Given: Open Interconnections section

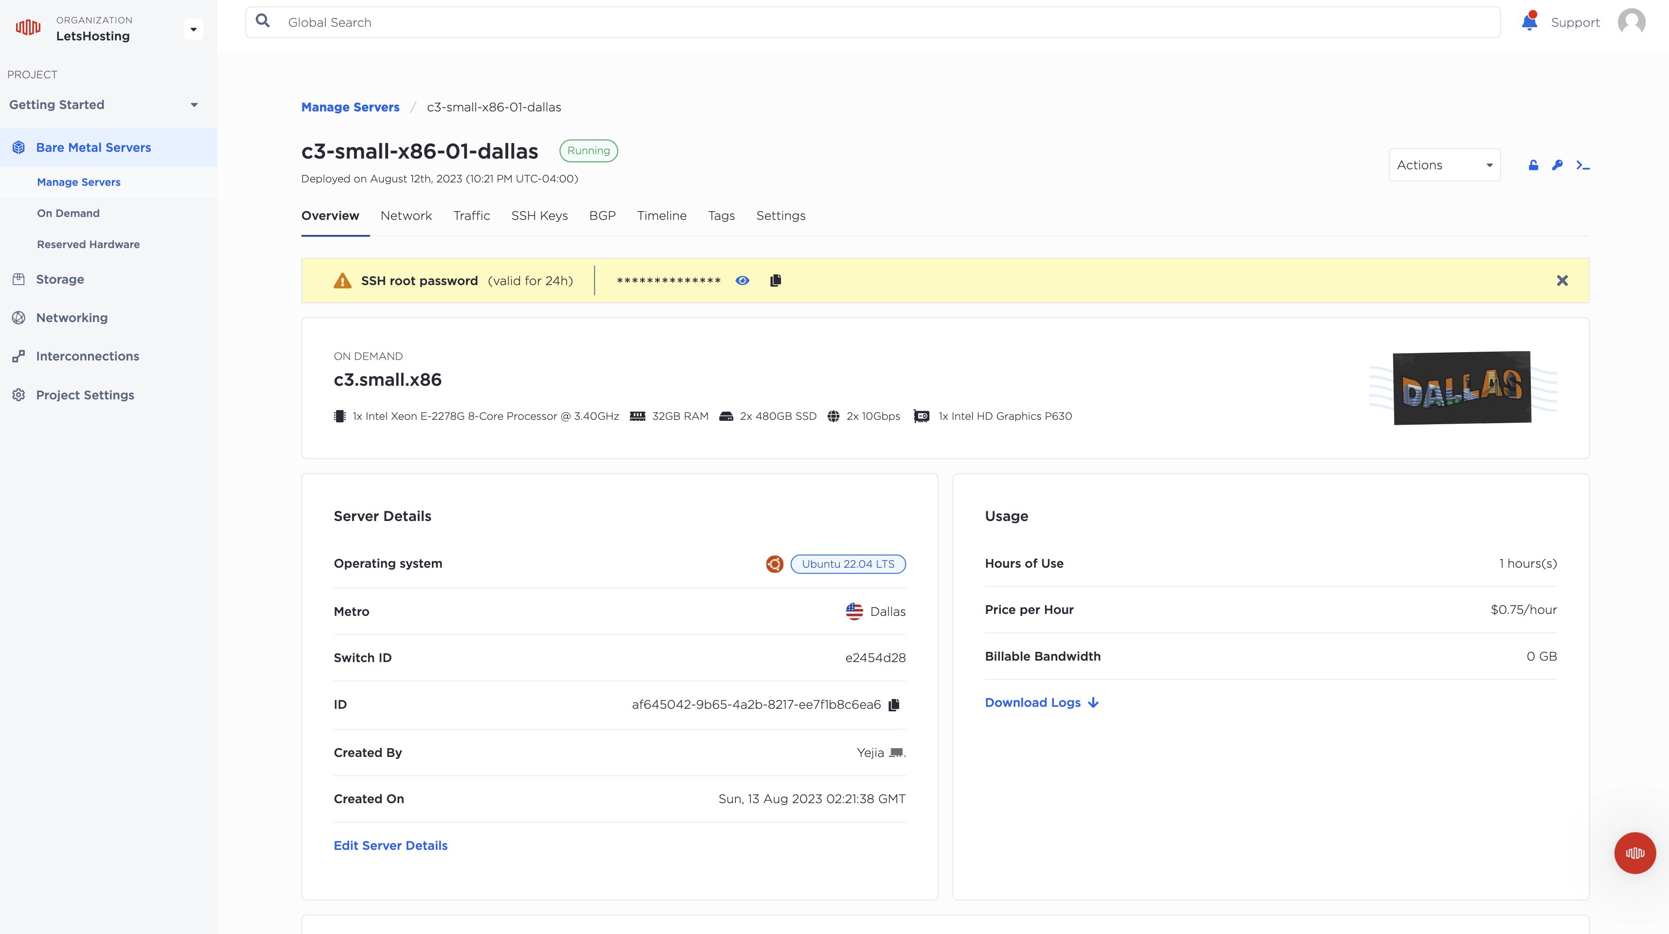Looking at the screenshot, I should pos(88,356).
